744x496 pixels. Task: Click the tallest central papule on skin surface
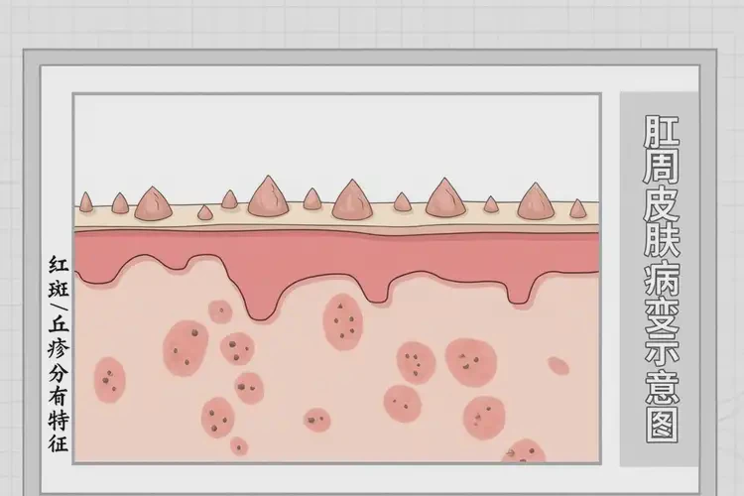point(268,197)
